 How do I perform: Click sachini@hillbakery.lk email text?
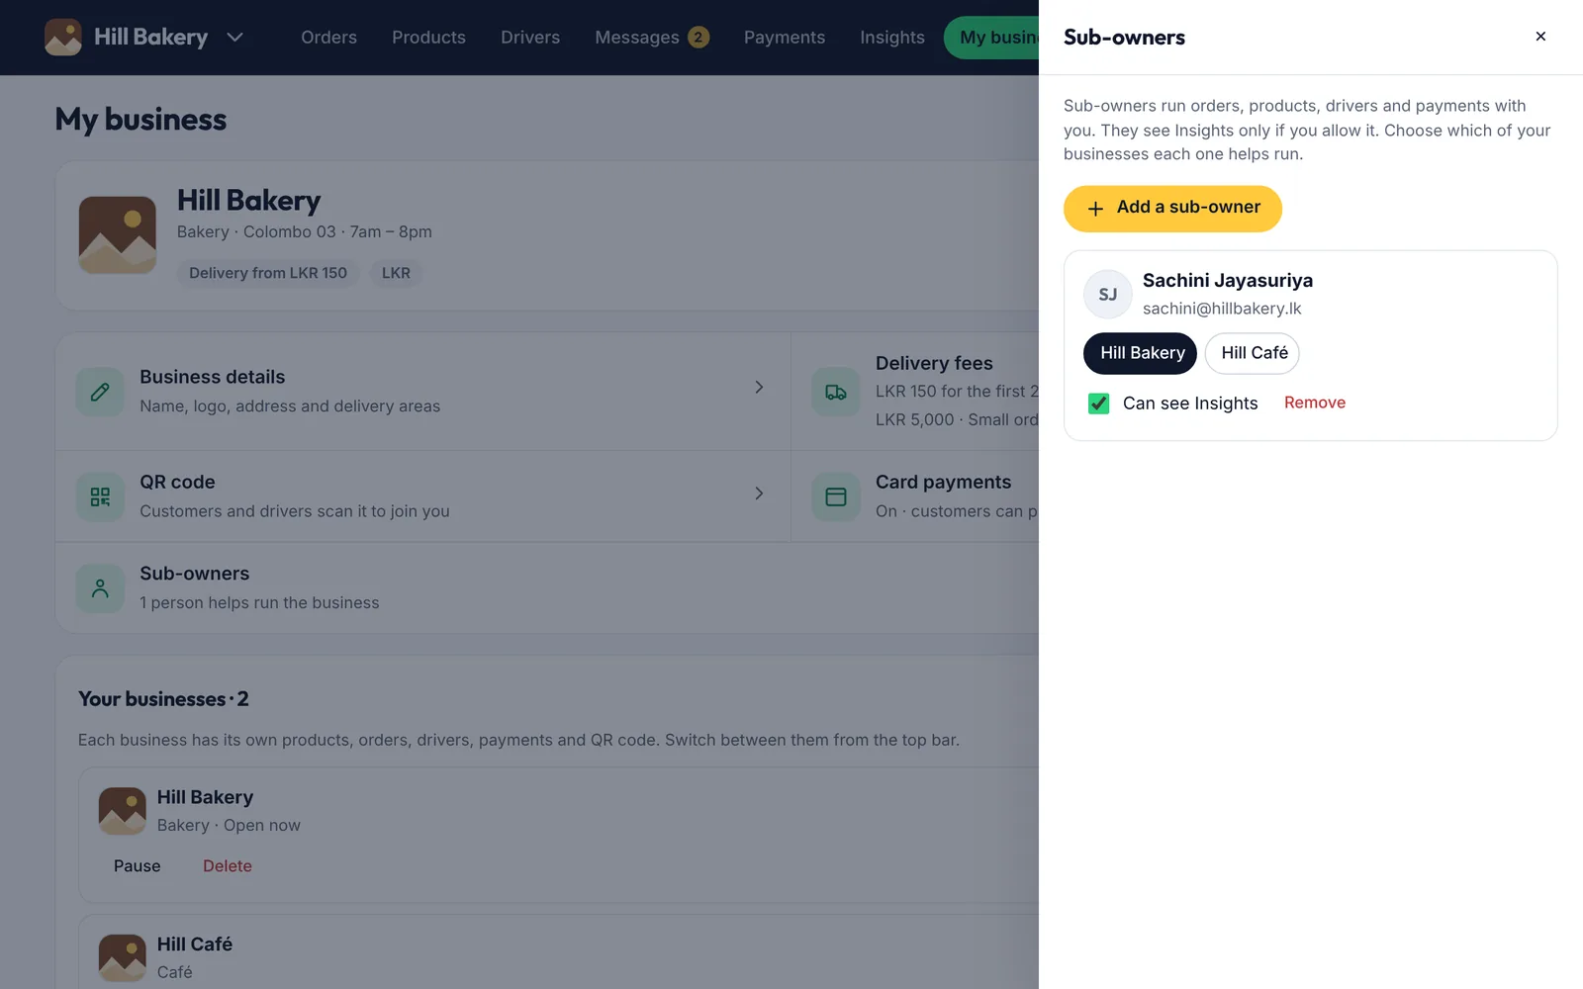pos(1222,309)
